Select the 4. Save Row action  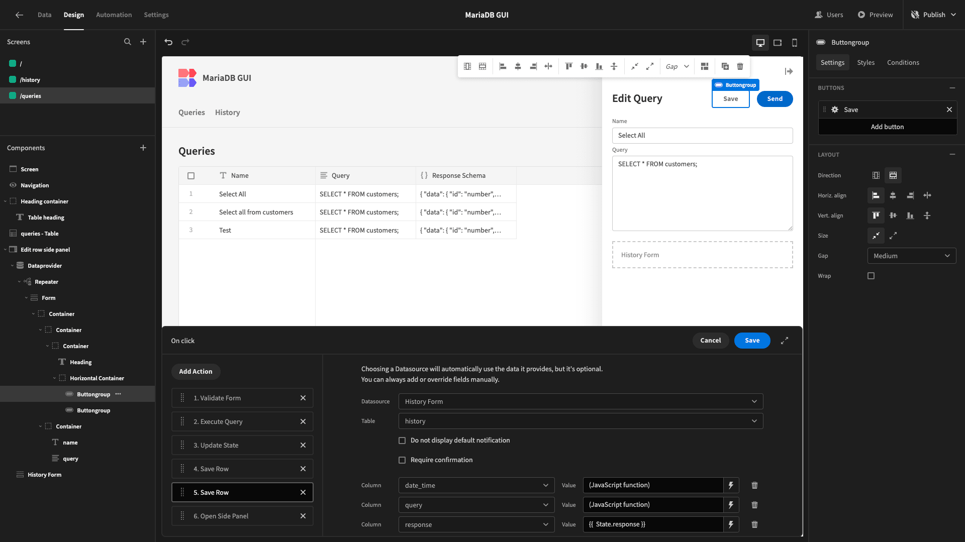click(x=242, y=469)
